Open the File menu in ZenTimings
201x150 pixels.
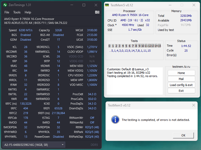click(x=7, y=12)
